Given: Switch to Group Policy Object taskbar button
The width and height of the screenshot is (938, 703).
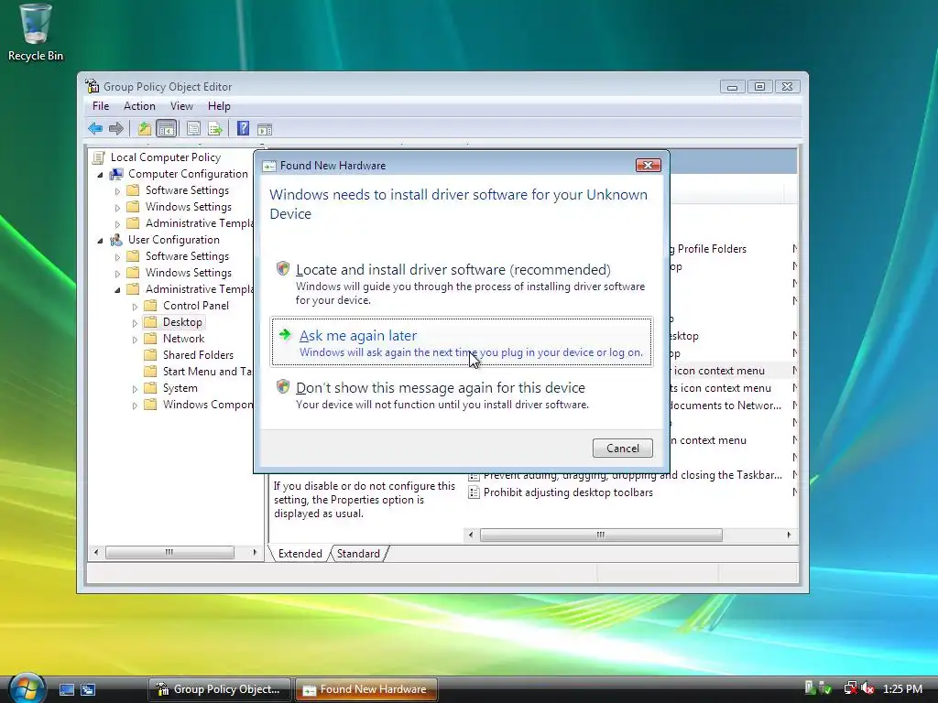Looking at the screenshot, I should [220, 689].
